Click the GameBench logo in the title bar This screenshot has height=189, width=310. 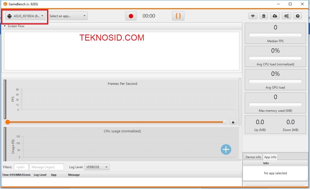click(x=5, y=4)
